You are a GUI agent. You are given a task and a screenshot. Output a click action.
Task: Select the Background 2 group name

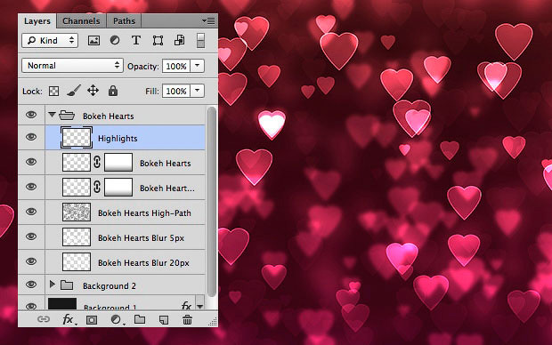coord(110,286)
